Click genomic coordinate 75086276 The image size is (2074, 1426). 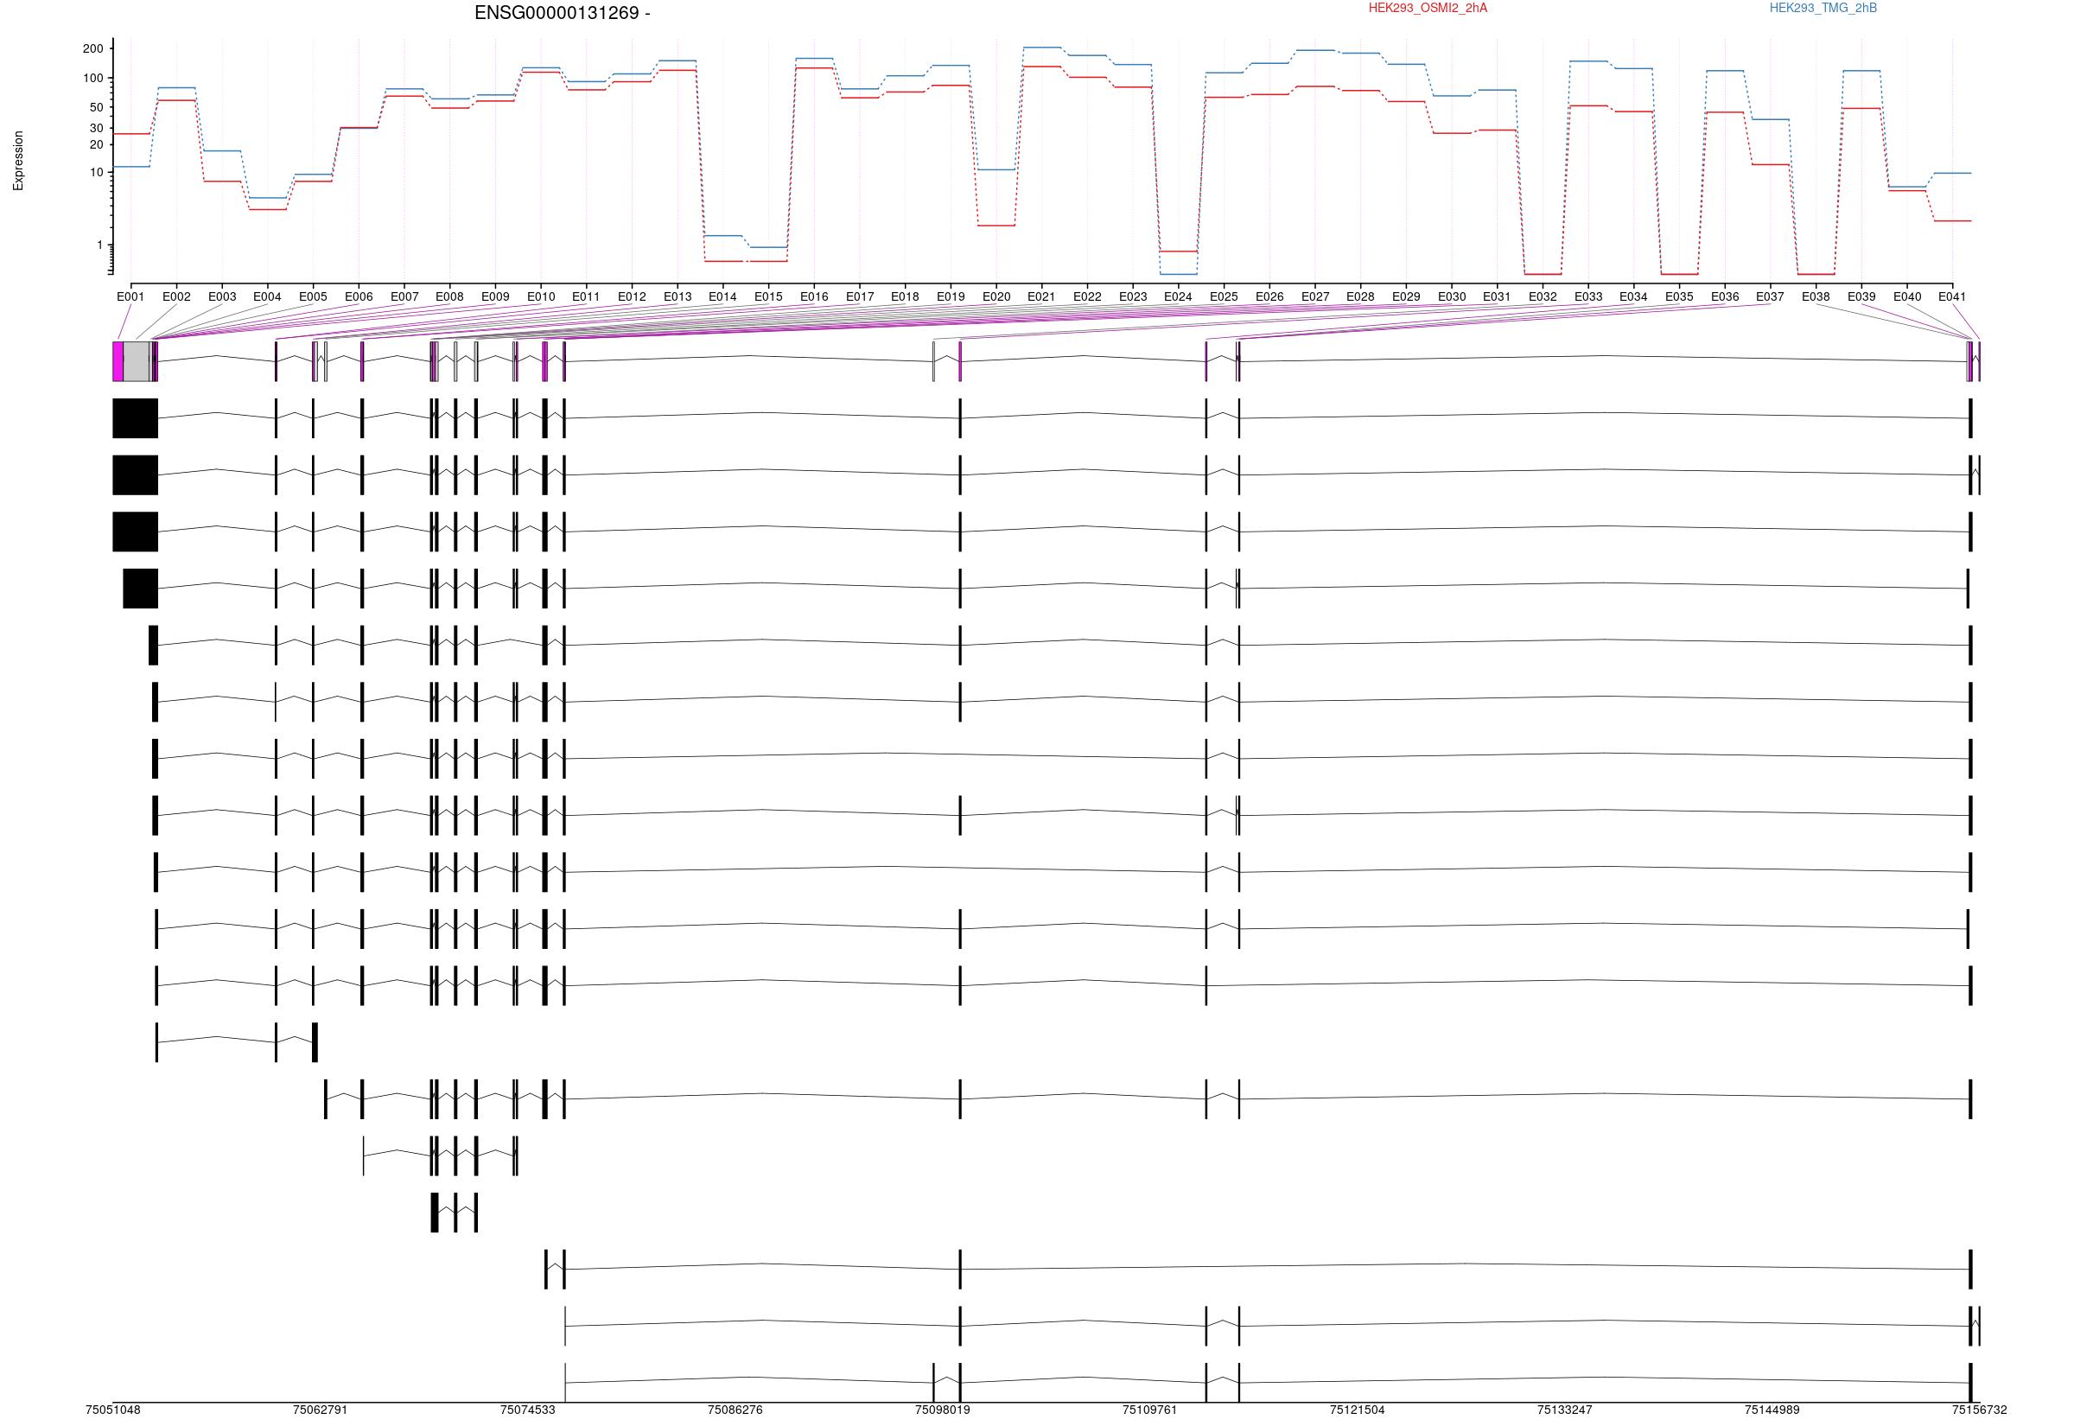coord(735,1410)
